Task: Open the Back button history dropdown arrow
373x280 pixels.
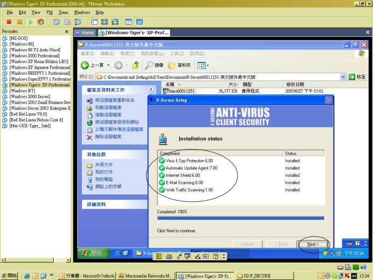Action: click(x=108, y=65)
